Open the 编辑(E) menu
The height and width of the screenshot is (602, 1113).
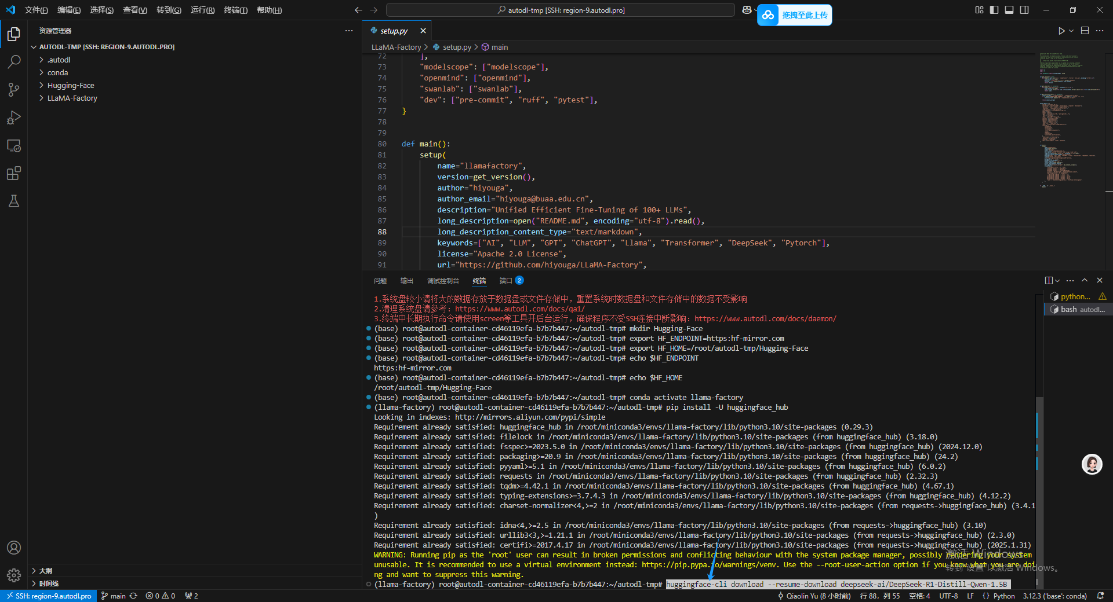[69, 10]
